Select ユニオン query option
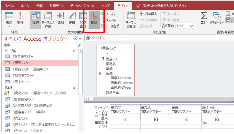 click(x=108, y=14)
